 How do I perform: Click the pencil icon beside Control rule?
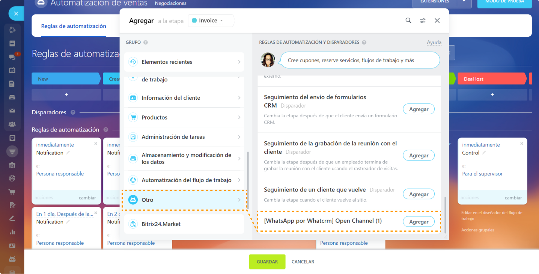pyautogui.click(x=485, y=153)
